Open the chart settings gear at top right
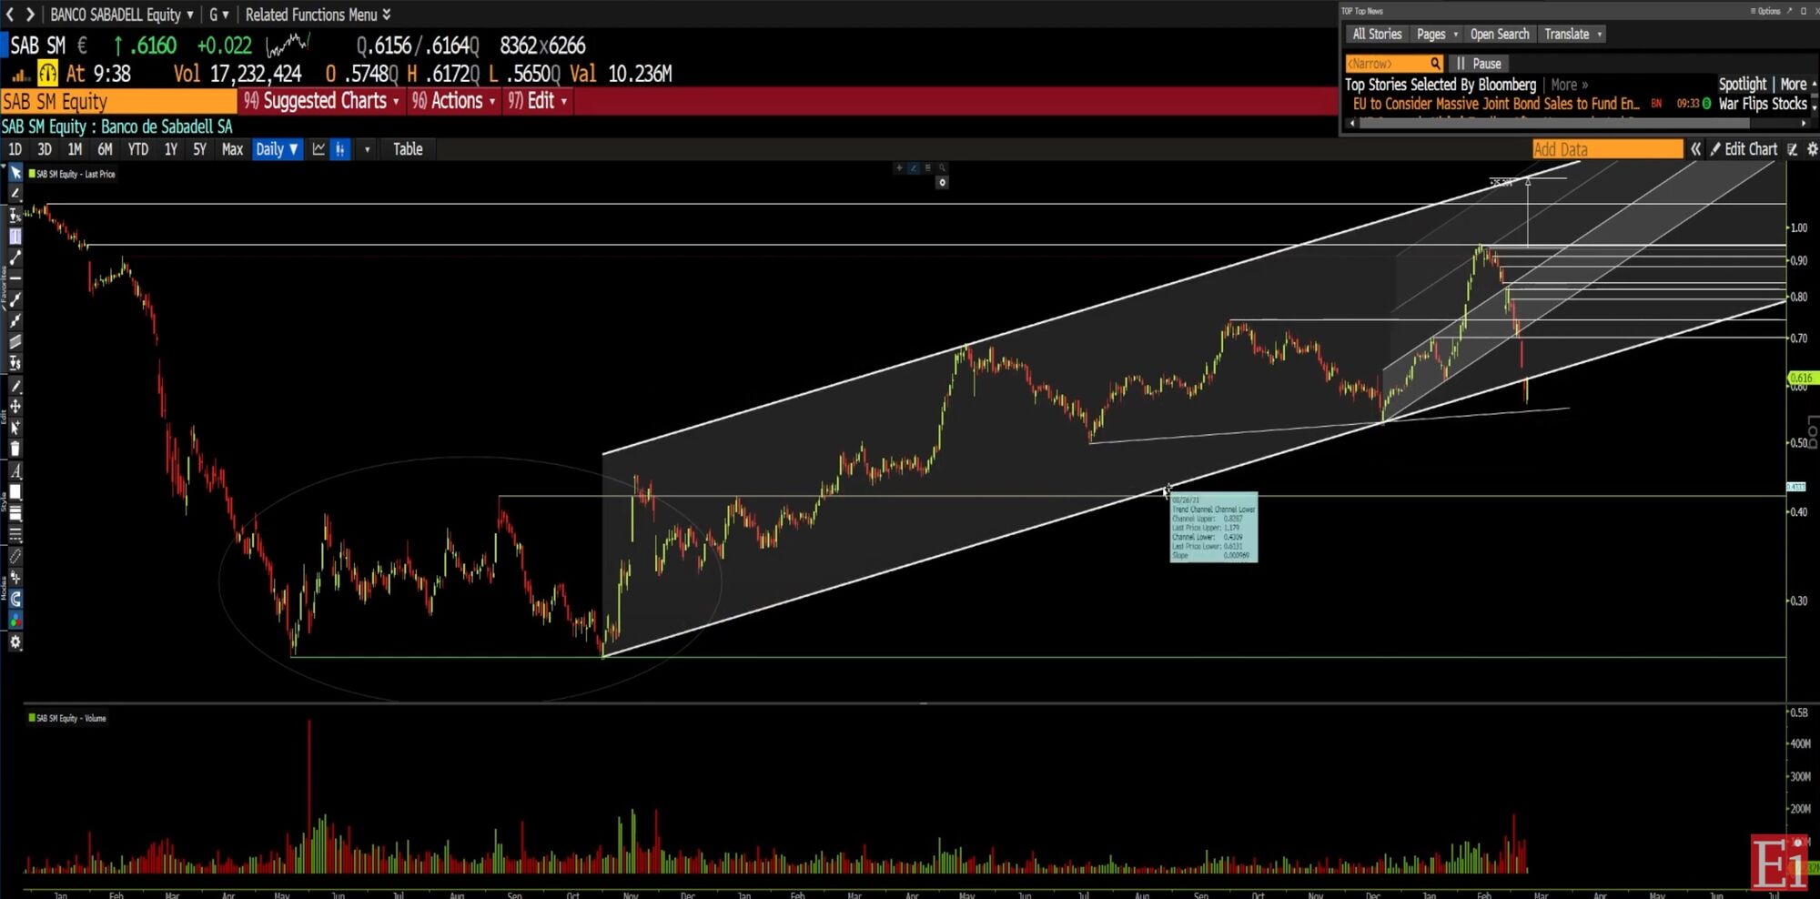The width and height of the screenshot is (1820, 899). 1812,149
